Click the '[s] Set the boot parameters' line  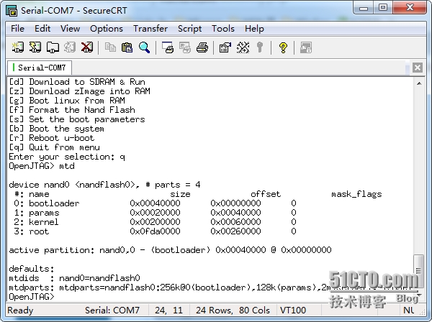[x=77, y=119]
